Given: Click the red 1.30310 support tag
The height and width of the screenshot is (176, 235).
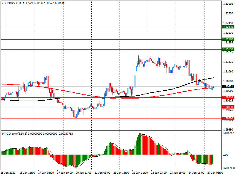Looking at the screenshot, I should tap(228, 97).
